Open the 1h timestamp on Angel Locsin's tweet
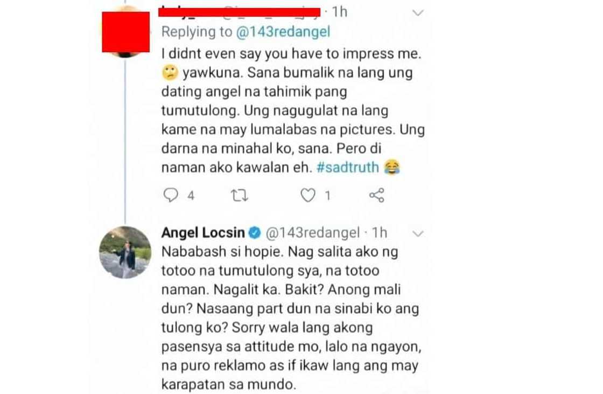This screenshot has height=394, width=603. pos(379,233)
